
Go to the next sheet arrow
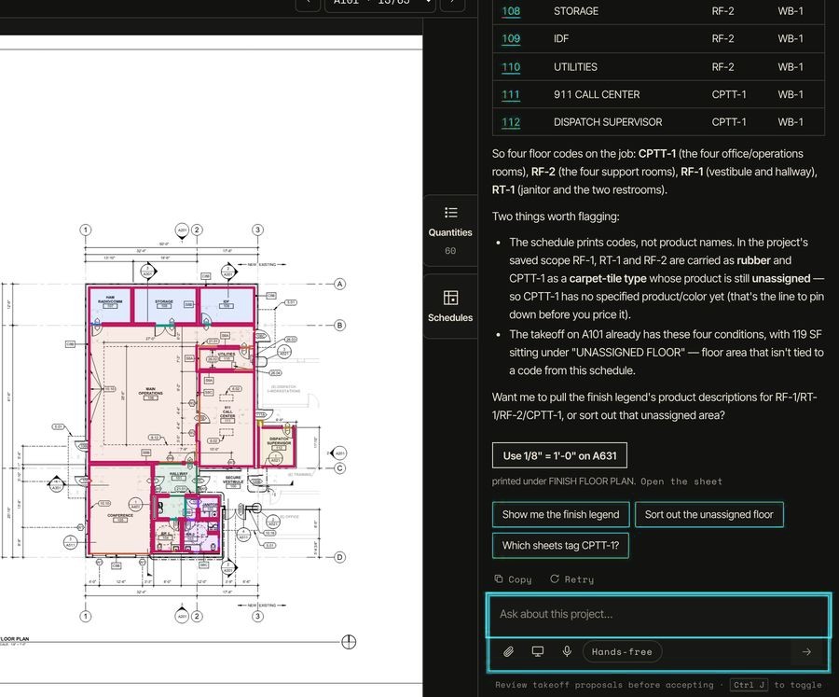(x=453, y=3)
